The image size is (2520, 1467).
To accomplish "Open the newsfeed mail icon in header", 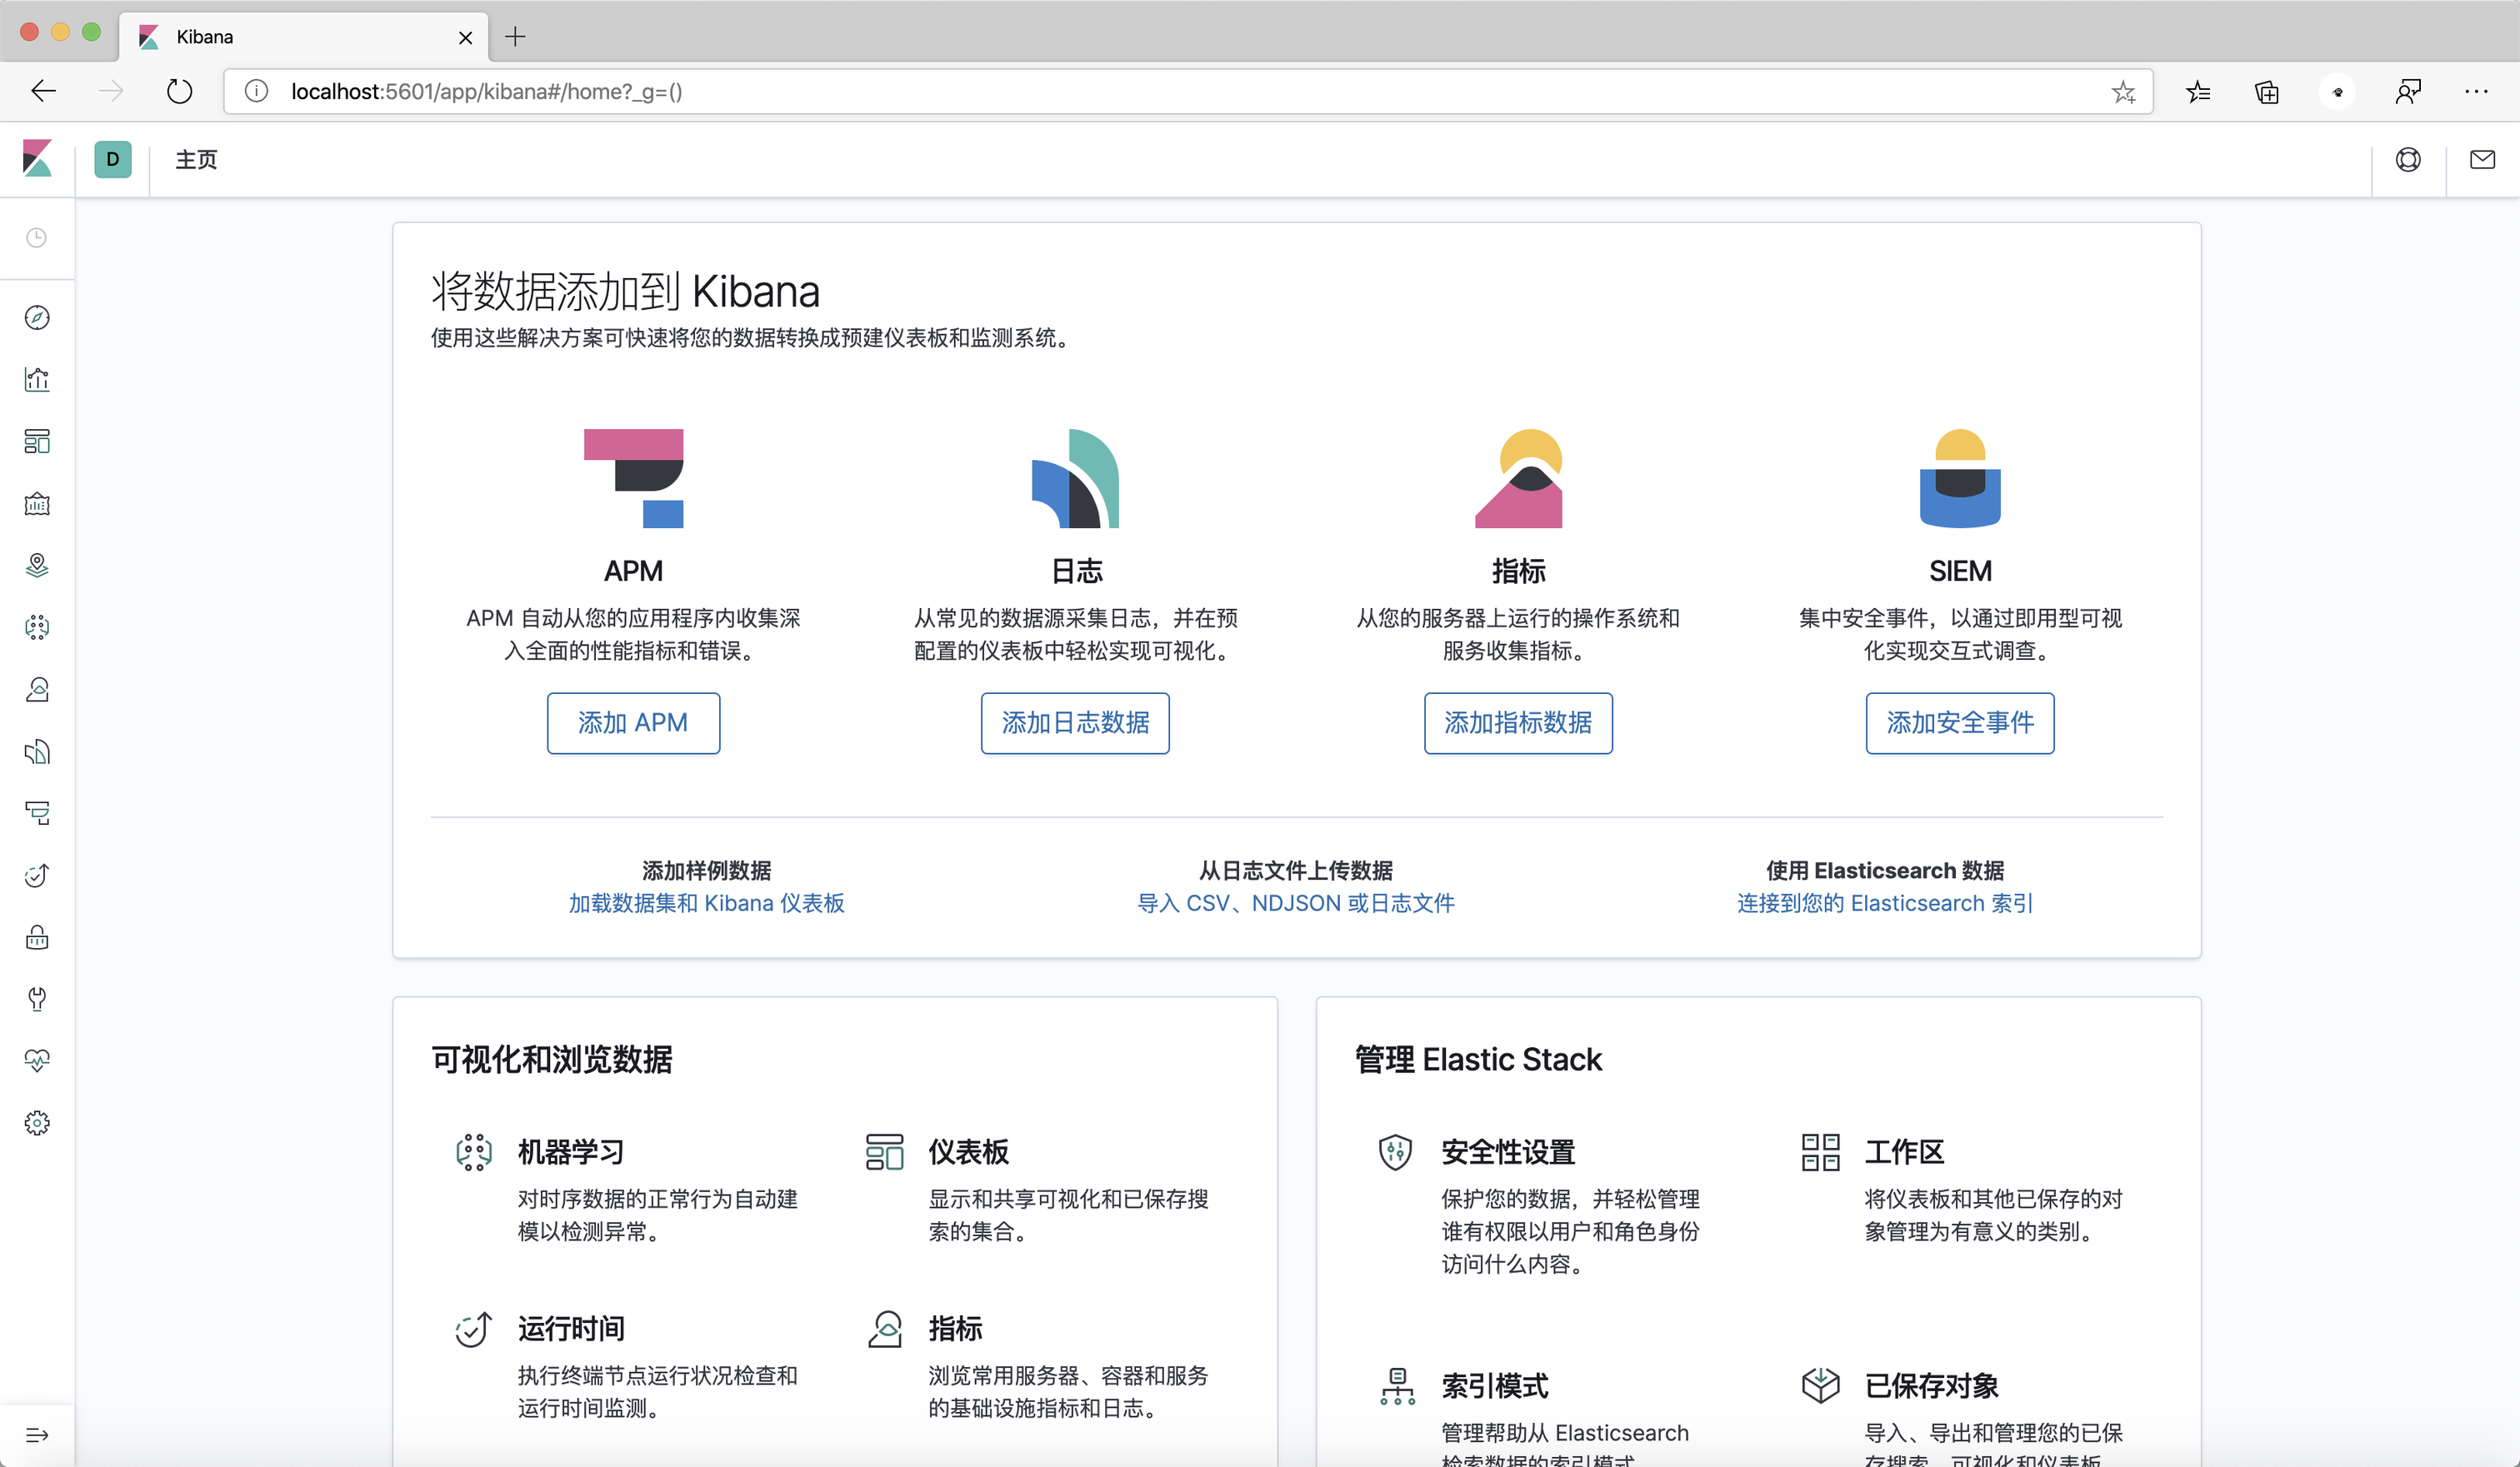I will [x=2482, y=160].
